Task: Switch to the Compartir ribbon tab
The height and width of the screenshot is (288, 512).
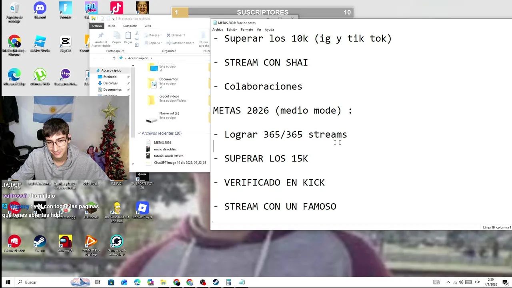Action: point(130,26)
